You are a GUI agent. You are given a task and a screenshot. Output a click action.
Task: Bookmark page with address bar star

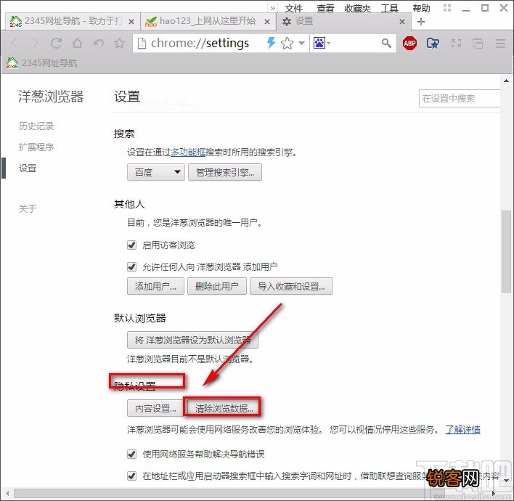click(287, 43)
